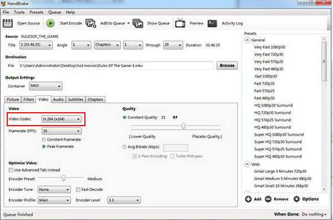Enable Fast Decode checkbox
Screen dimensions: 333x220
pos(78,189)
